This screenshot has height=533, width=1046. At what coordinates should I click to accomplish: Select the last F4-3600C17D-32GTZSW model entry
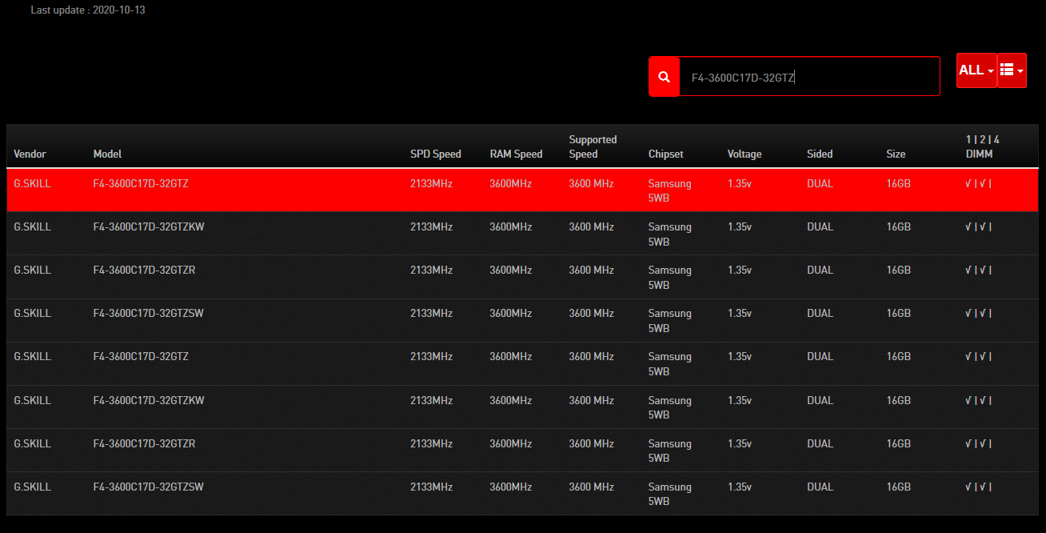point(148,487)
